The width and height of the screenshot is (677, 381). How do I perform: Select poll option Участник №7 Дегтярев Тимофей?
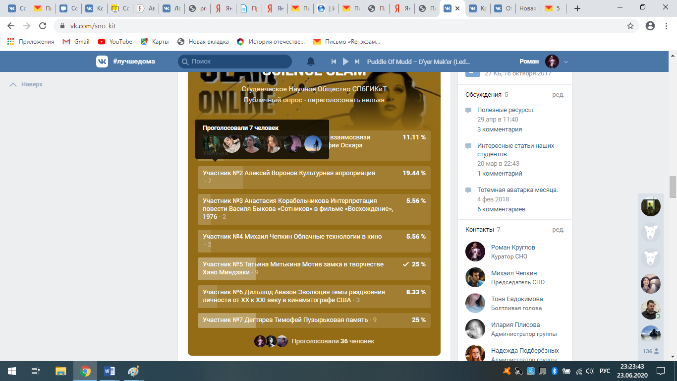(314, 320)
